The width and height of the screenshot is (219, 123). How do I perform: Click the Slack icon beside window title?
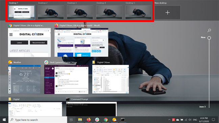coord(46,62)
